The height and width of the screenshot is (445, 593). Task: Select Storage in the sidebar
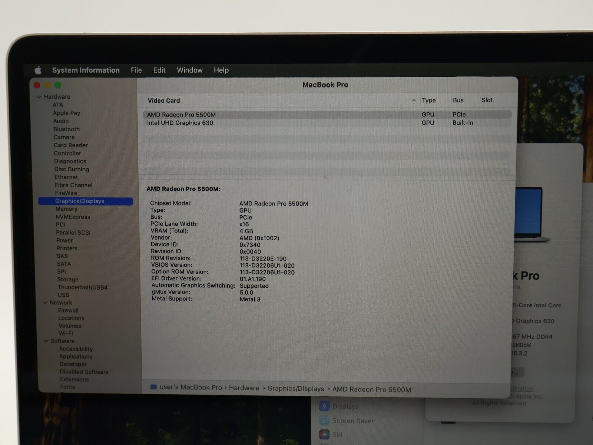68,280
